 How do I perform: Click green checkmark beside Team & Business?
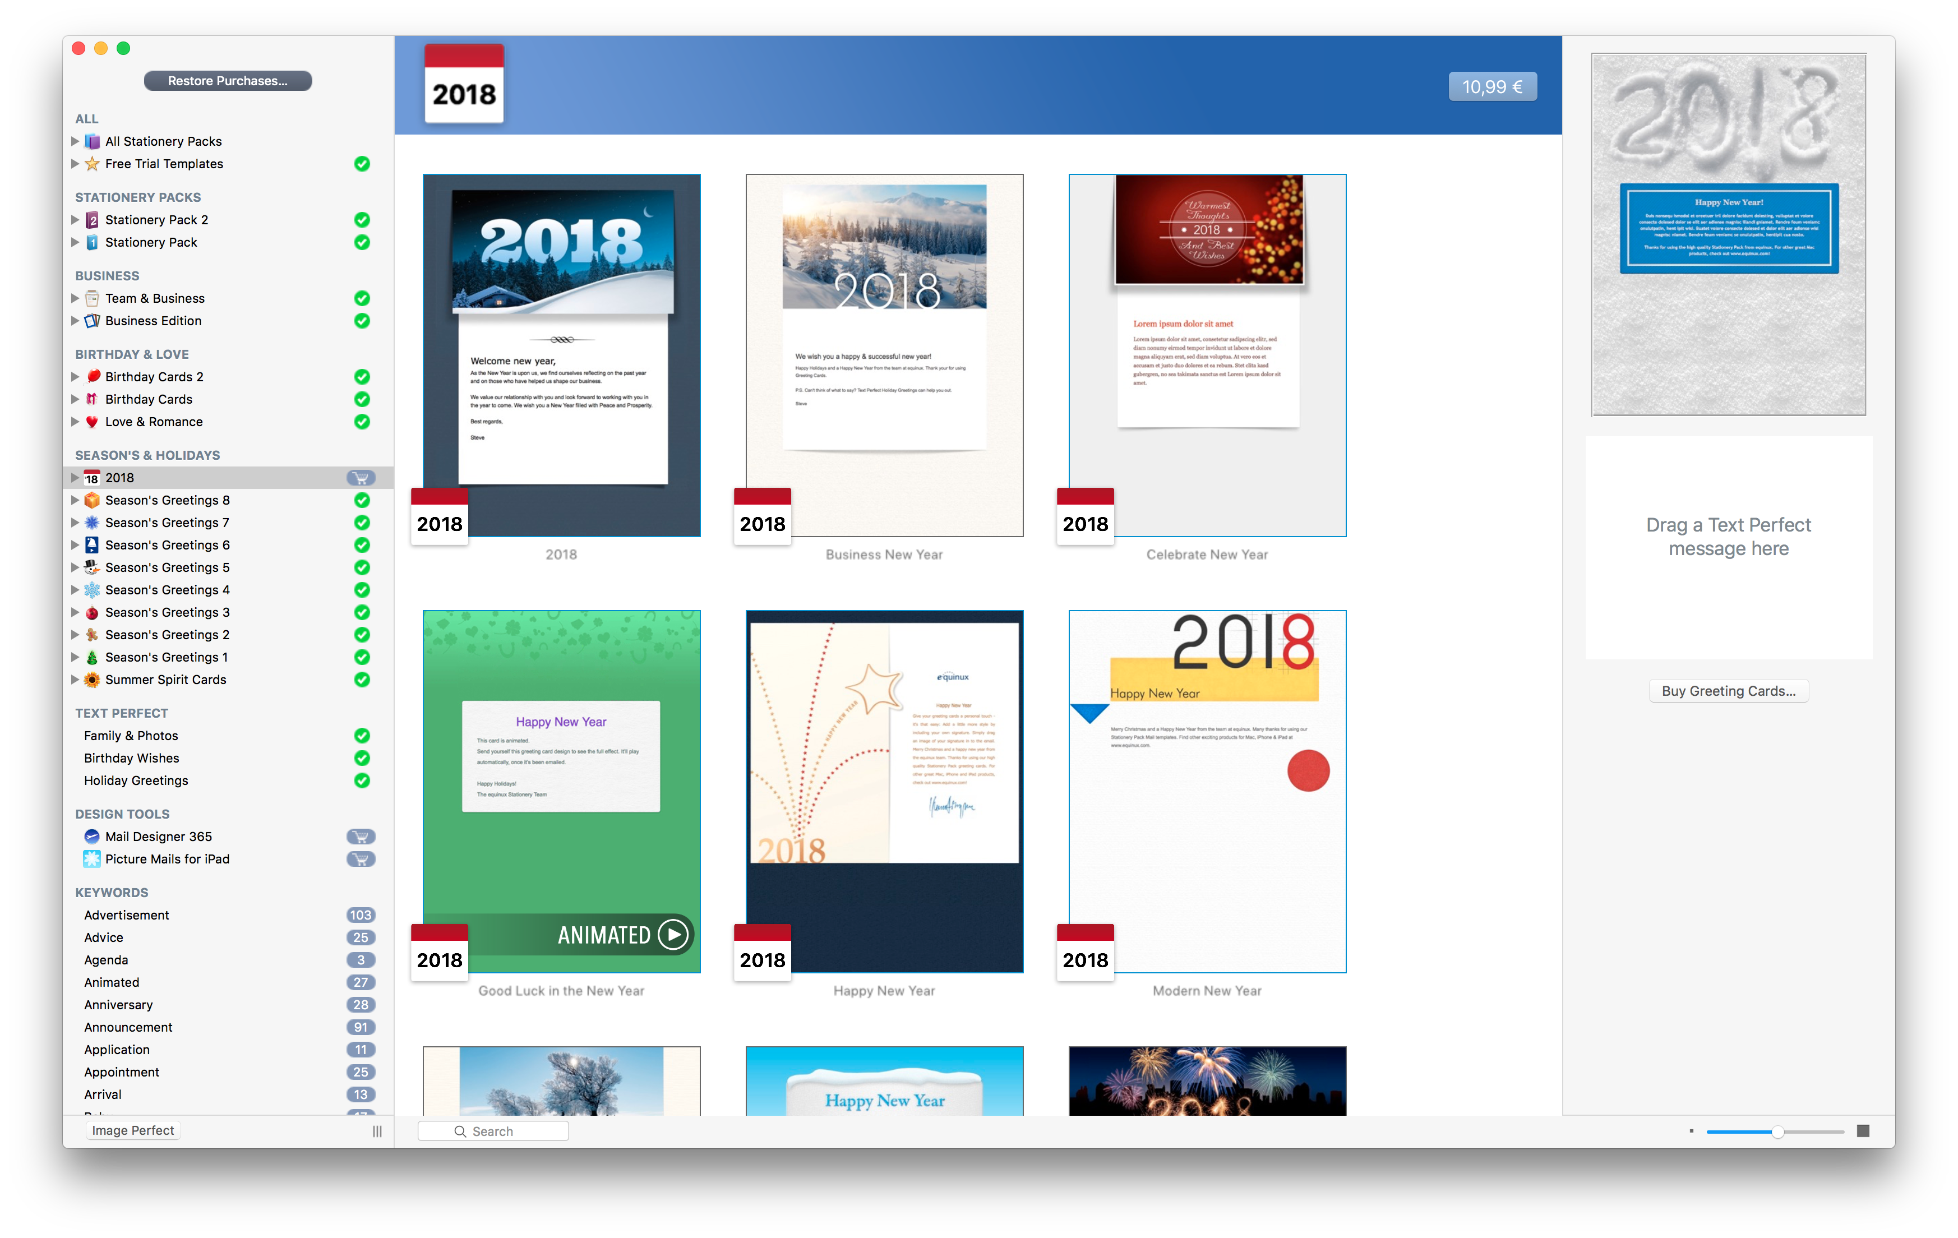[x=362, y=298]
